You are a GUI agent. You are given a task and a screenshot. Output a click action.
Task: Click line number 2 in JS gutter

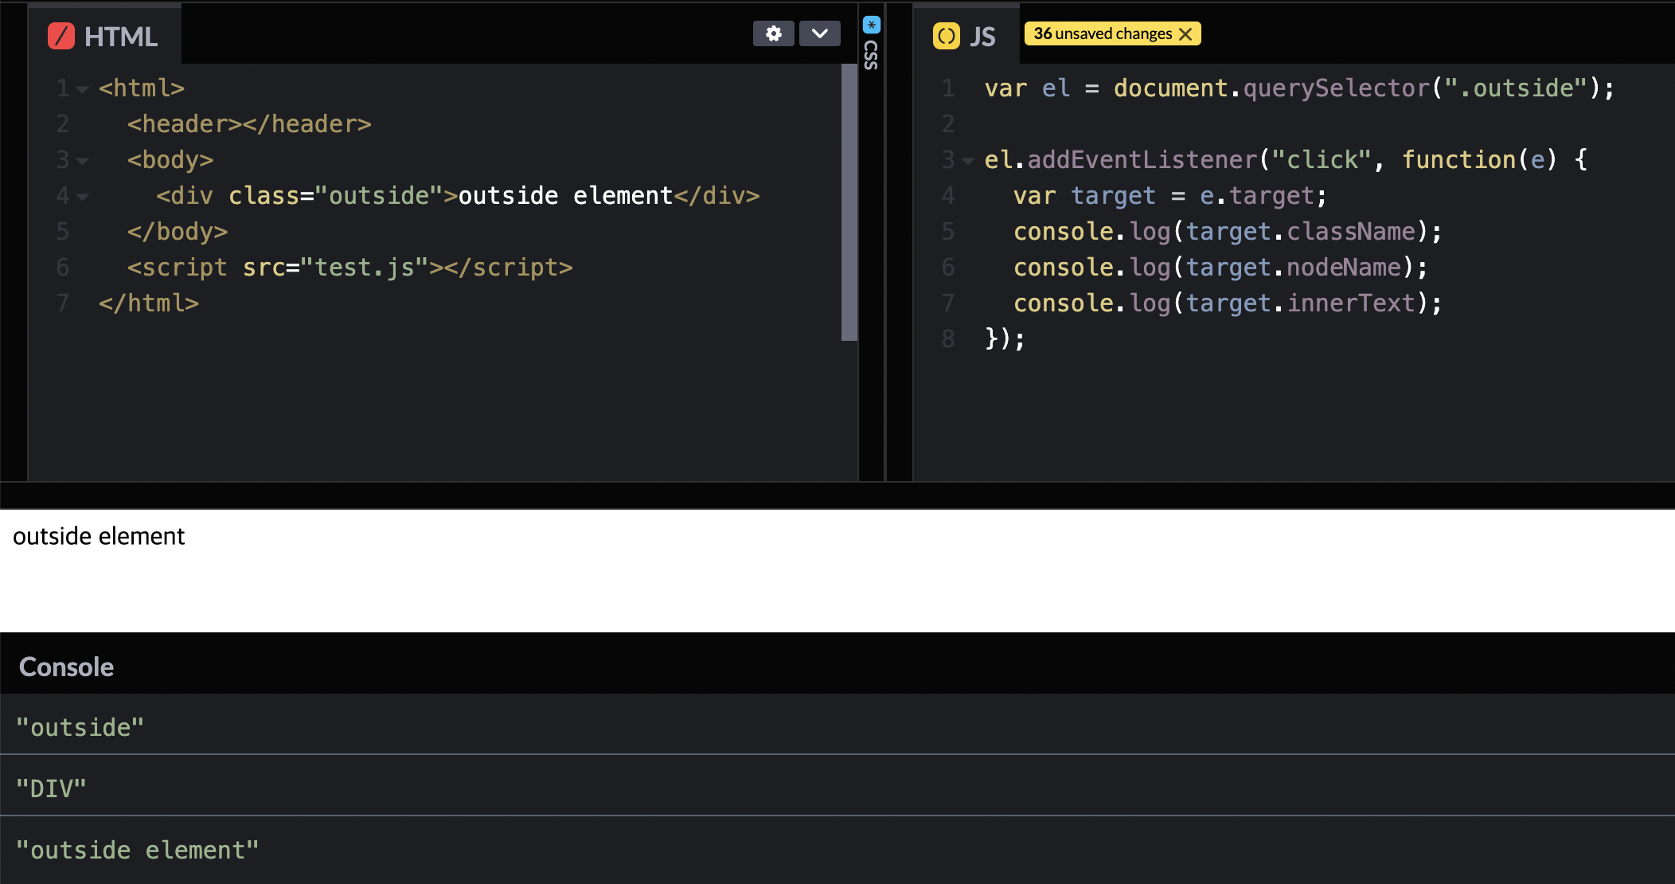point(948,124)
